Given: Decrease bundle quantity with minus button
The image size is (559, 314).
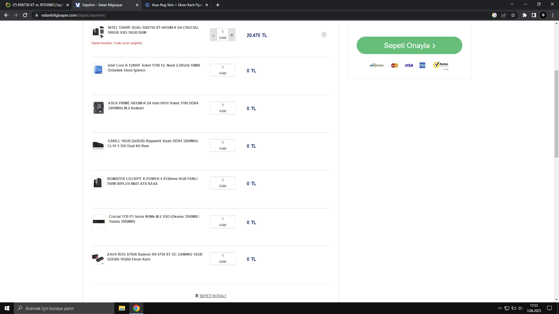Looking at the screenshot, I should 213,35.
